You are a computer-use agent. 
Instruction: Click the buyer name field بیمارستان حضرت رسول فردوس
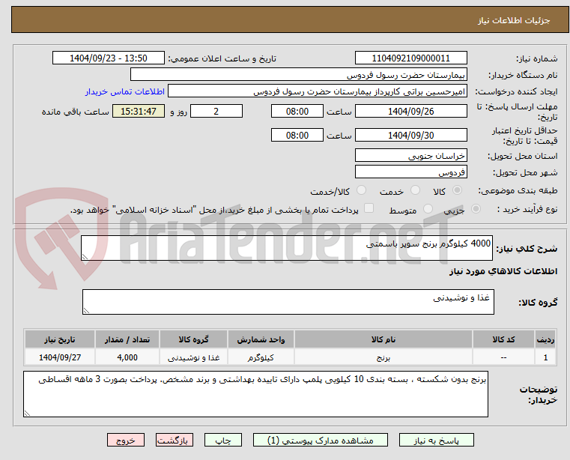[298, 75]
